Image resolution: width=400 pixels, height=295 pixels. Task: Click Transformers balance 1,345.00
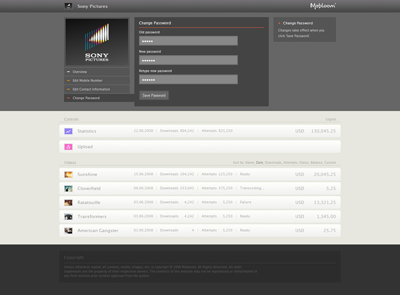(326, 216)
